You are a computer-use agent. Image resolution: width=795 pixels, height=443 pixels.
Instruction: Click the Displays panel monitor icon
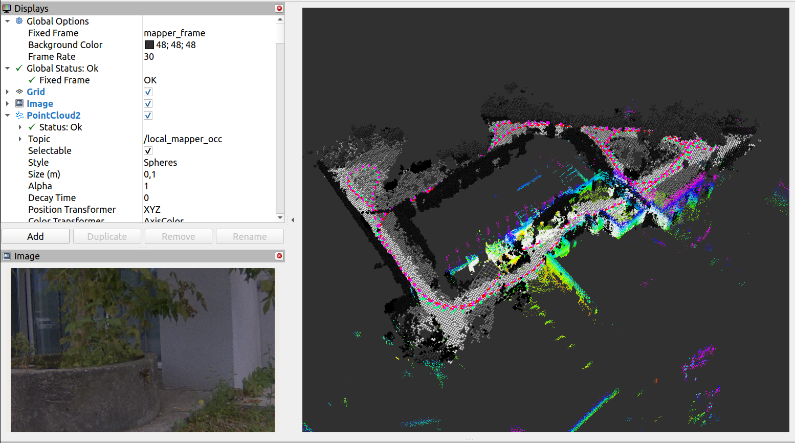(x=7, y=8)
